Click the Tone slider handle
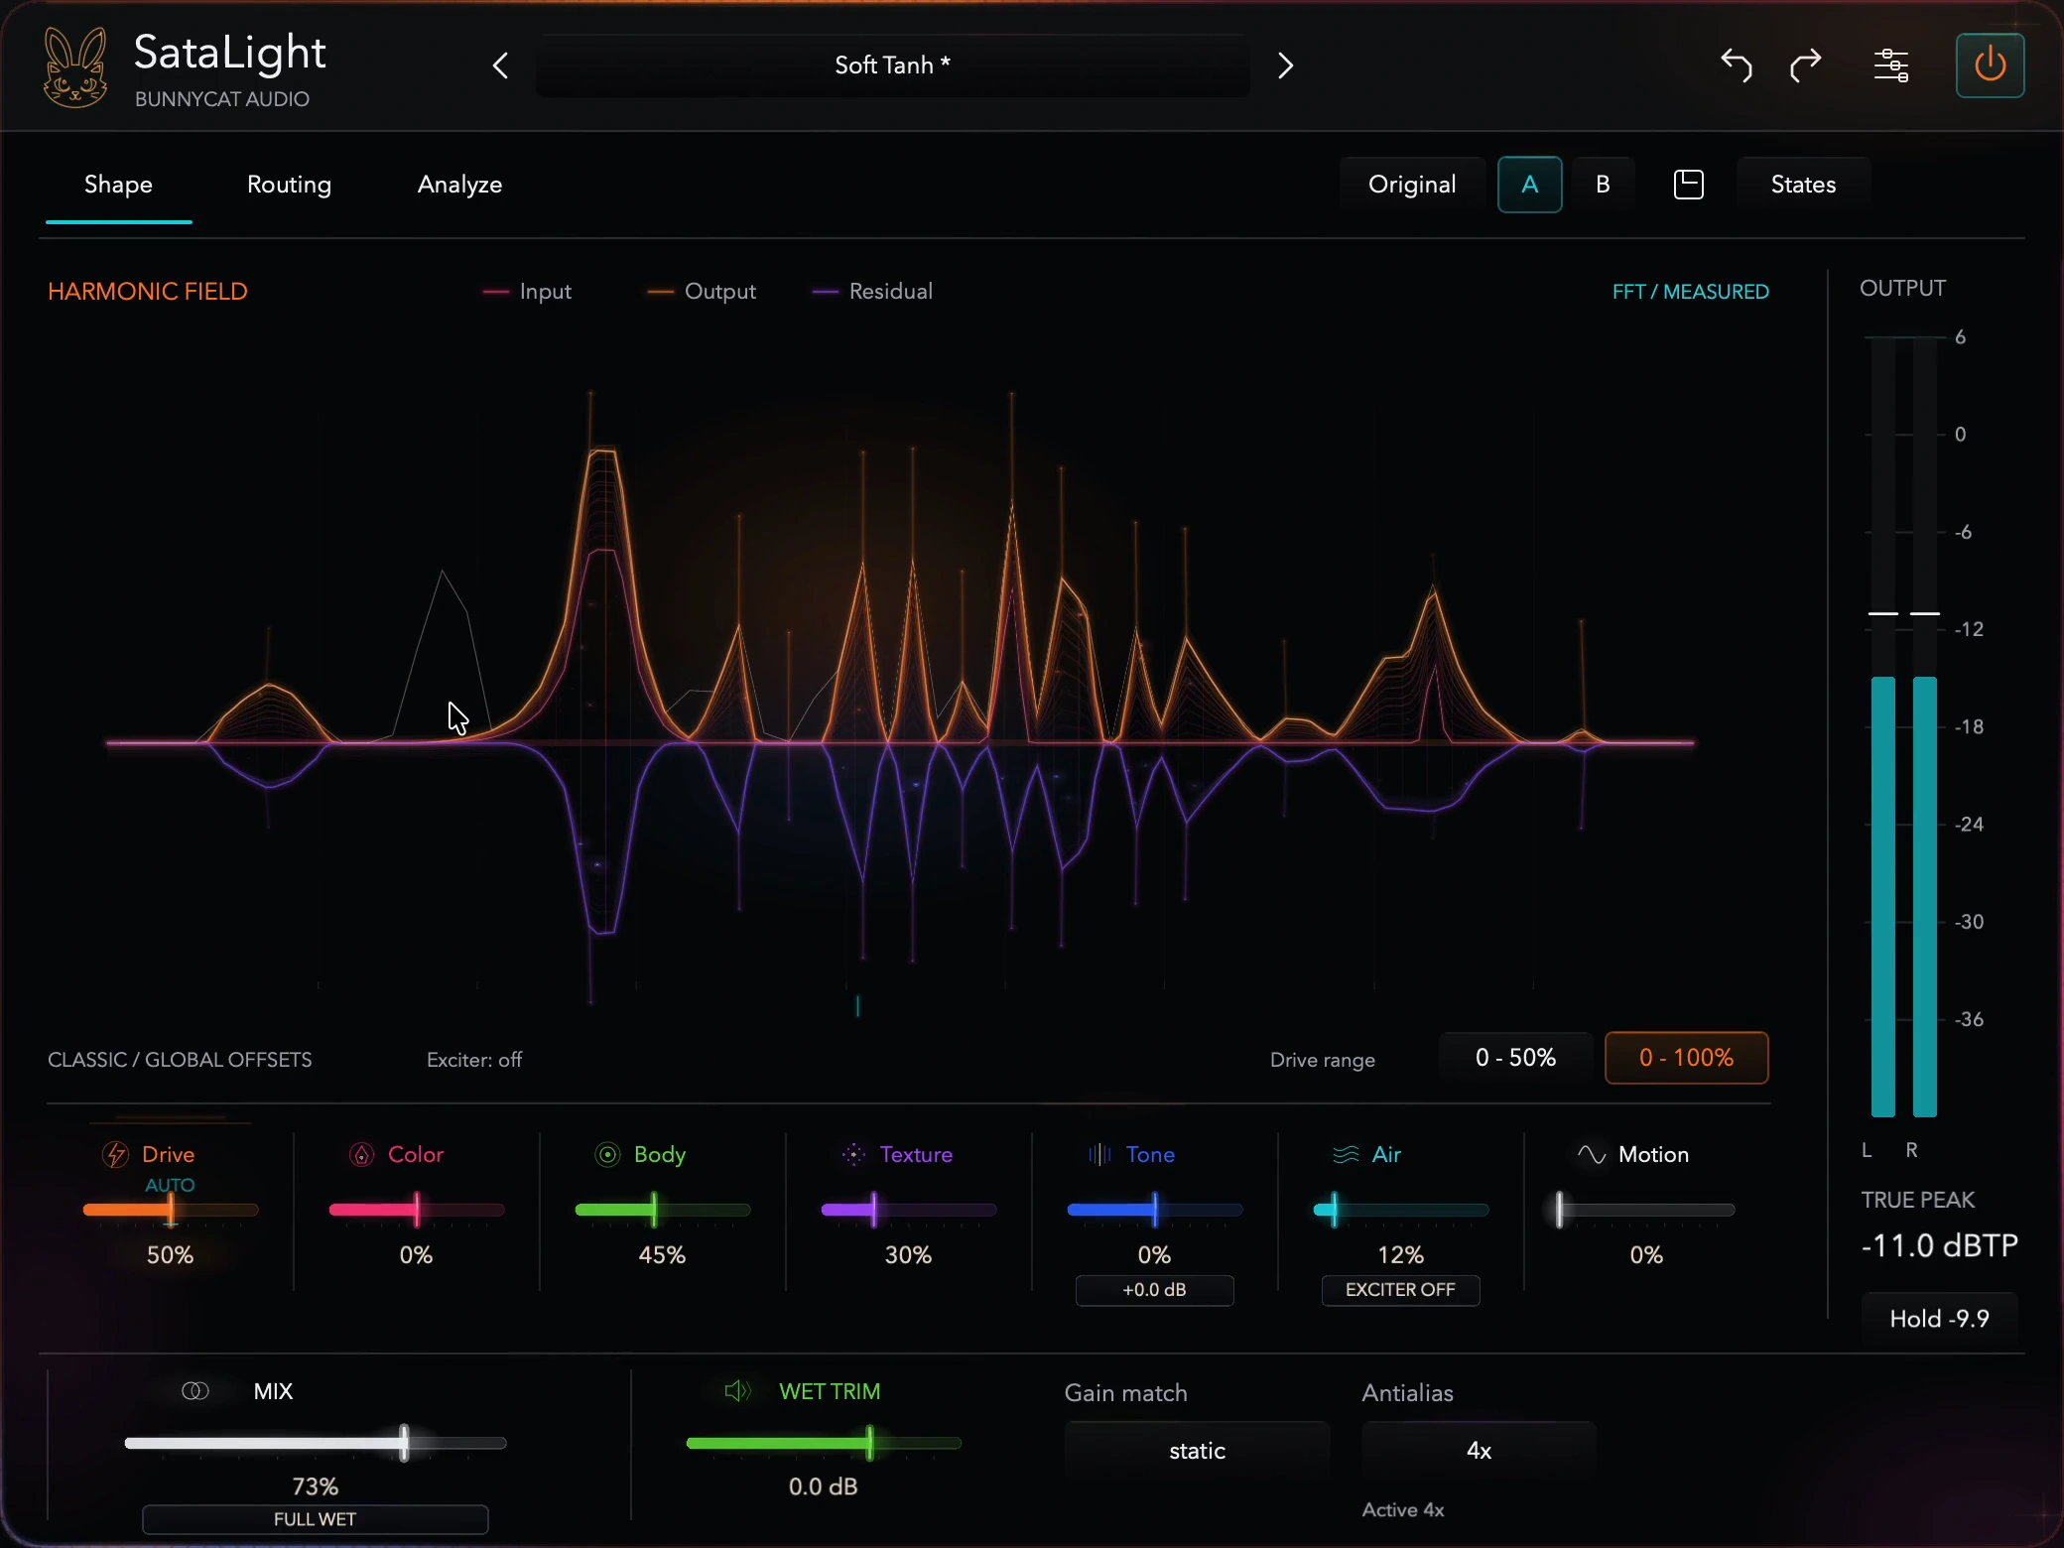This screenshot has height=1548, width=2064. pos(1155,1210)
